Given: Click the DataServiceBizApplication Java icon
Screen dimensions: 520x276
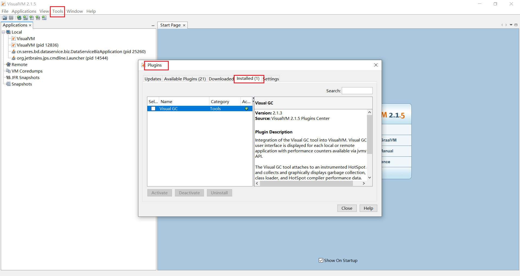Looking at the screenshot, I should coord(14,52).
